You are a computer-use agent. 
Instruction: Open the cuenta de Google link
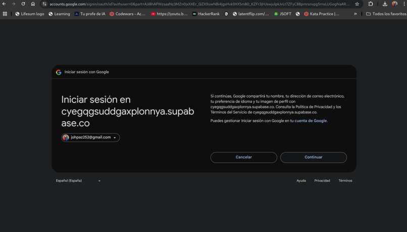(x=311, y=121)
